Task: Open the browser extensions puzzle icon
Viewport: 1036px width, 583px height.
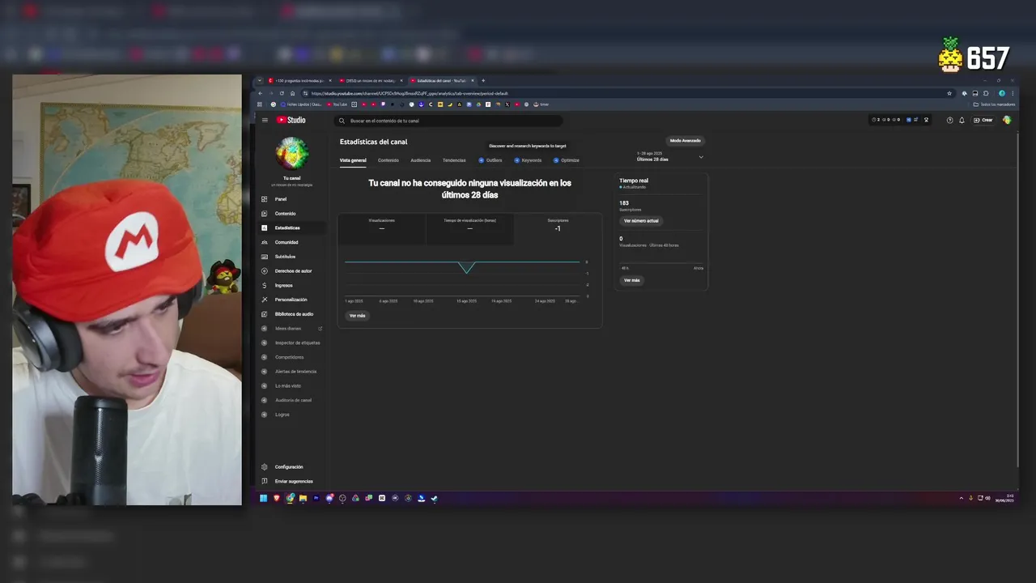Action: pos(986,93)
